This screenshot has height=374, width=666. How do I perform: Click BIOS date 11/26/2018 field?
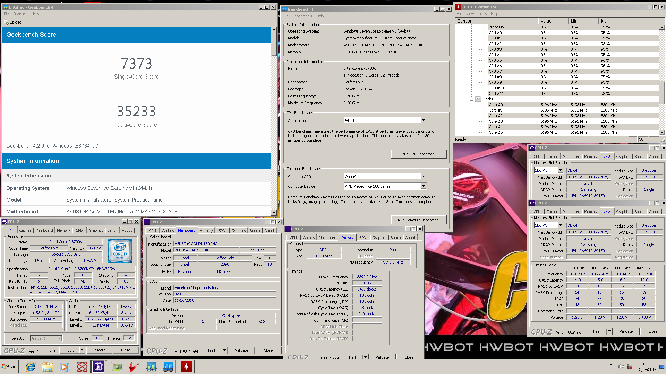[225, 301]
